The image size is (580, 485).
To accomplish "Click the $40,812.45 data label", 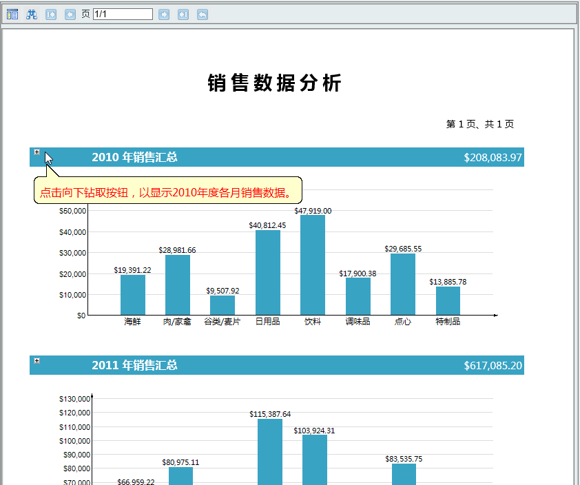I will [267, 225].
